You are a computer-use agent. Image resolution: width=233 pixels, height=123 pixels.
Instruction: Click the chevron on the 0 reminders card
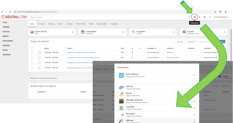coord(123,32)
